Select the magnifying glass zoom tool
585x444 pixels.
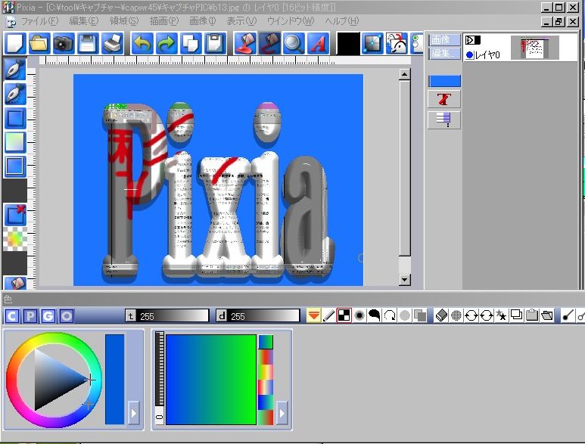pos(294,44)
